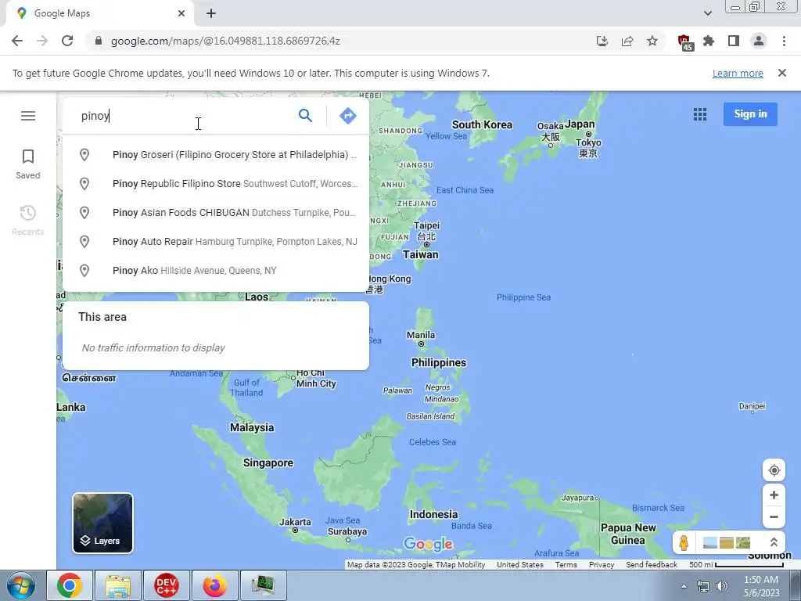Screen dimensions: 801x601
Task: Open the tab search dropdown arrow
Action: click(707, 13)
